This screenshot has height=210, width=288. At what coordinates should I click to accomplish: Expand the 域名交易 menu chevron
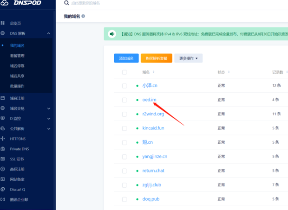pyautogui.click(x=49, y=108)
